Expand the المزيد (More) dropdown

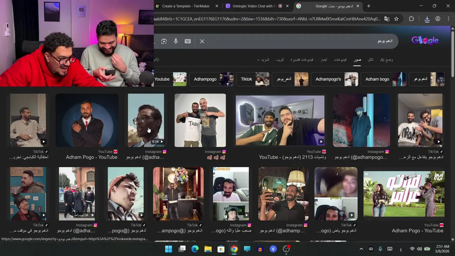click(263, 60)
